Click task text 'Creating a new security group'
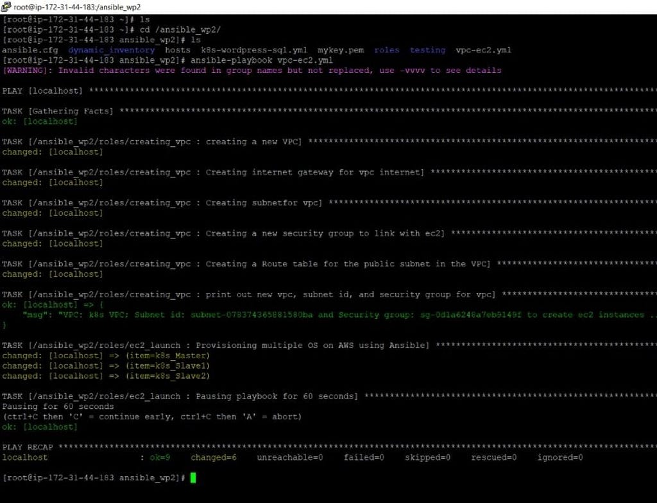 280,233
